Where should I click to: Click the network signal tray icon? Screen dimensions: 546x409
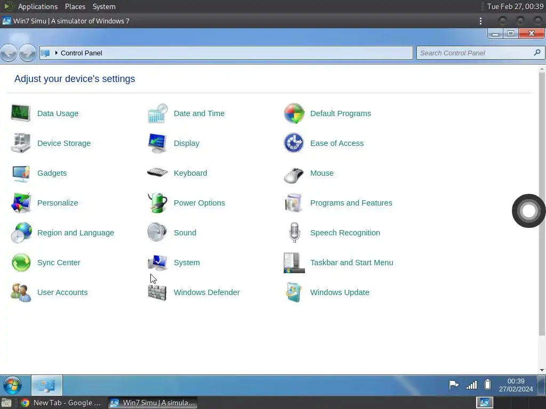point(471,385)
